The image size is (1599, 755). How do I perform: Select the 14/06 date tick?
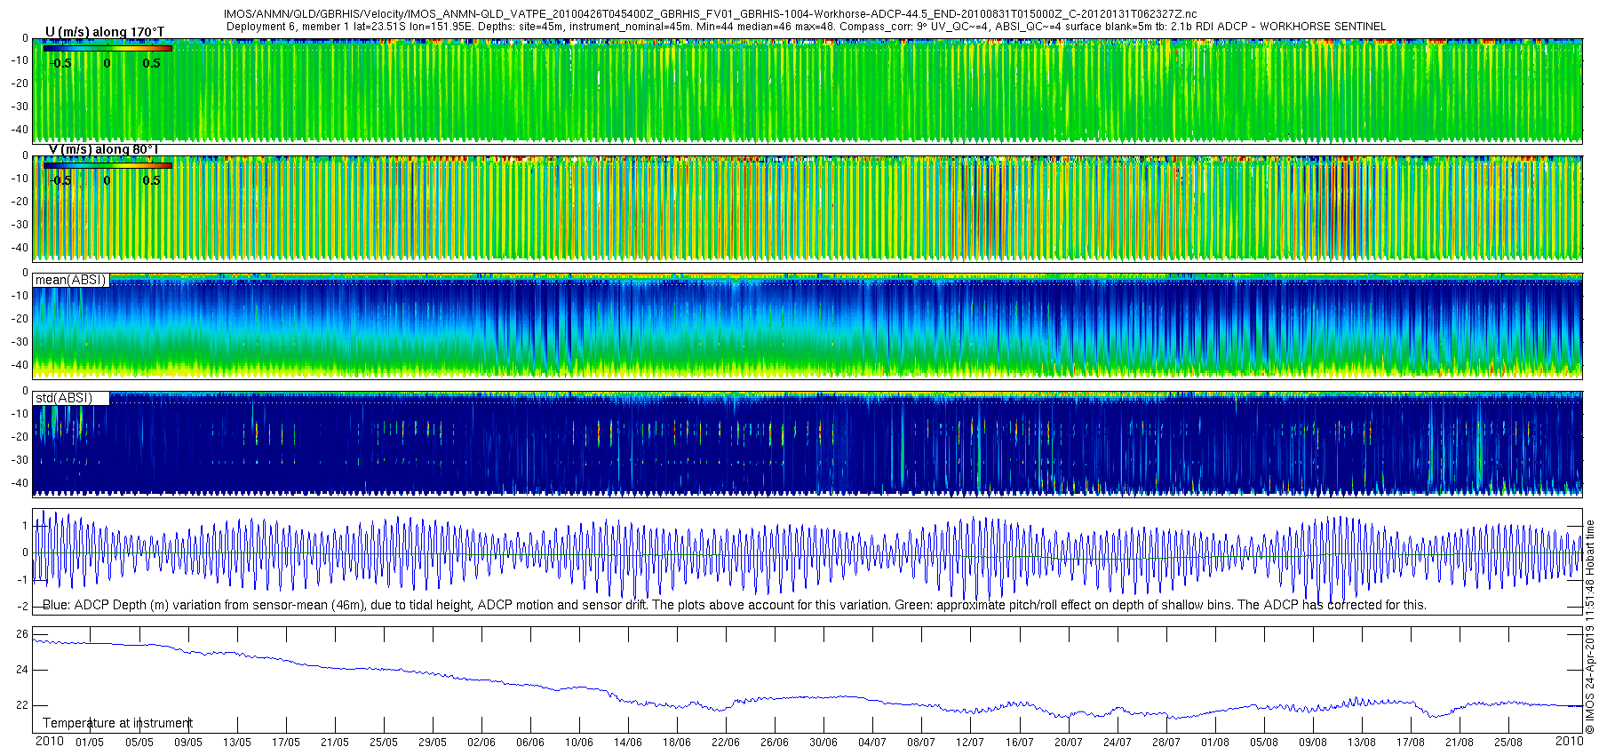coord(628,743)
